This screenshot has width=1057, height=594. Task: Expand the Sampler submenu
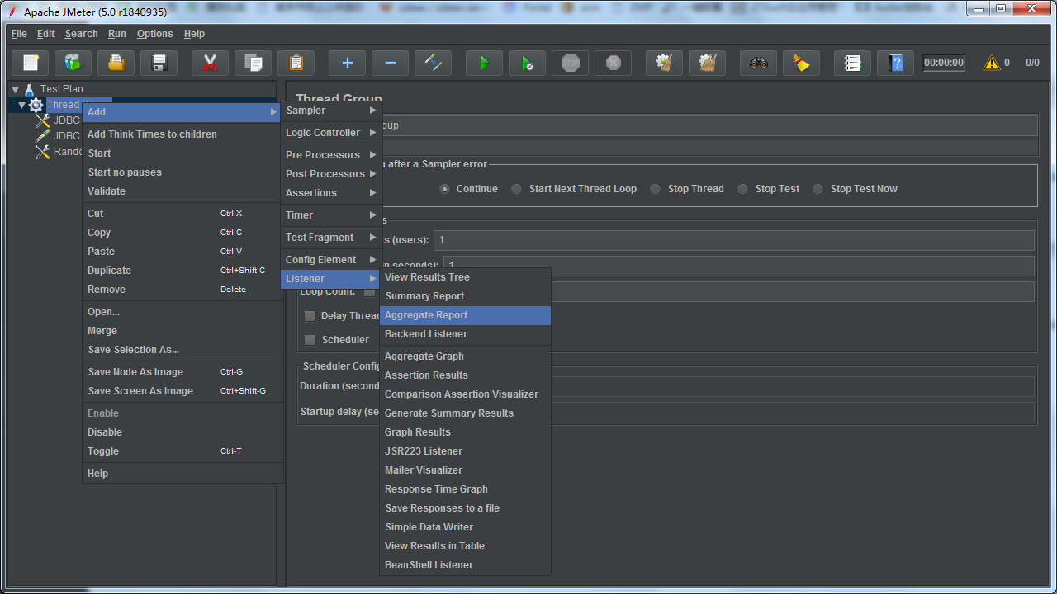point(331,111)
